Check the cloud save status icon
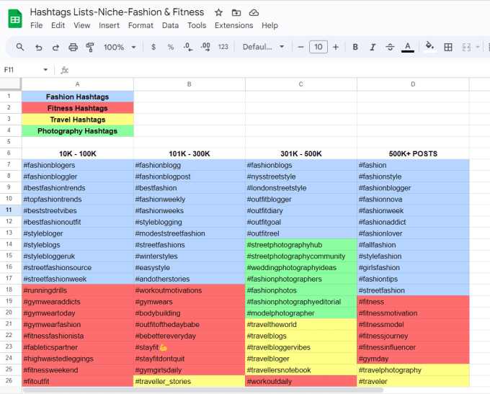The height and width of the screenshot is (394, 490). point(254,12)
